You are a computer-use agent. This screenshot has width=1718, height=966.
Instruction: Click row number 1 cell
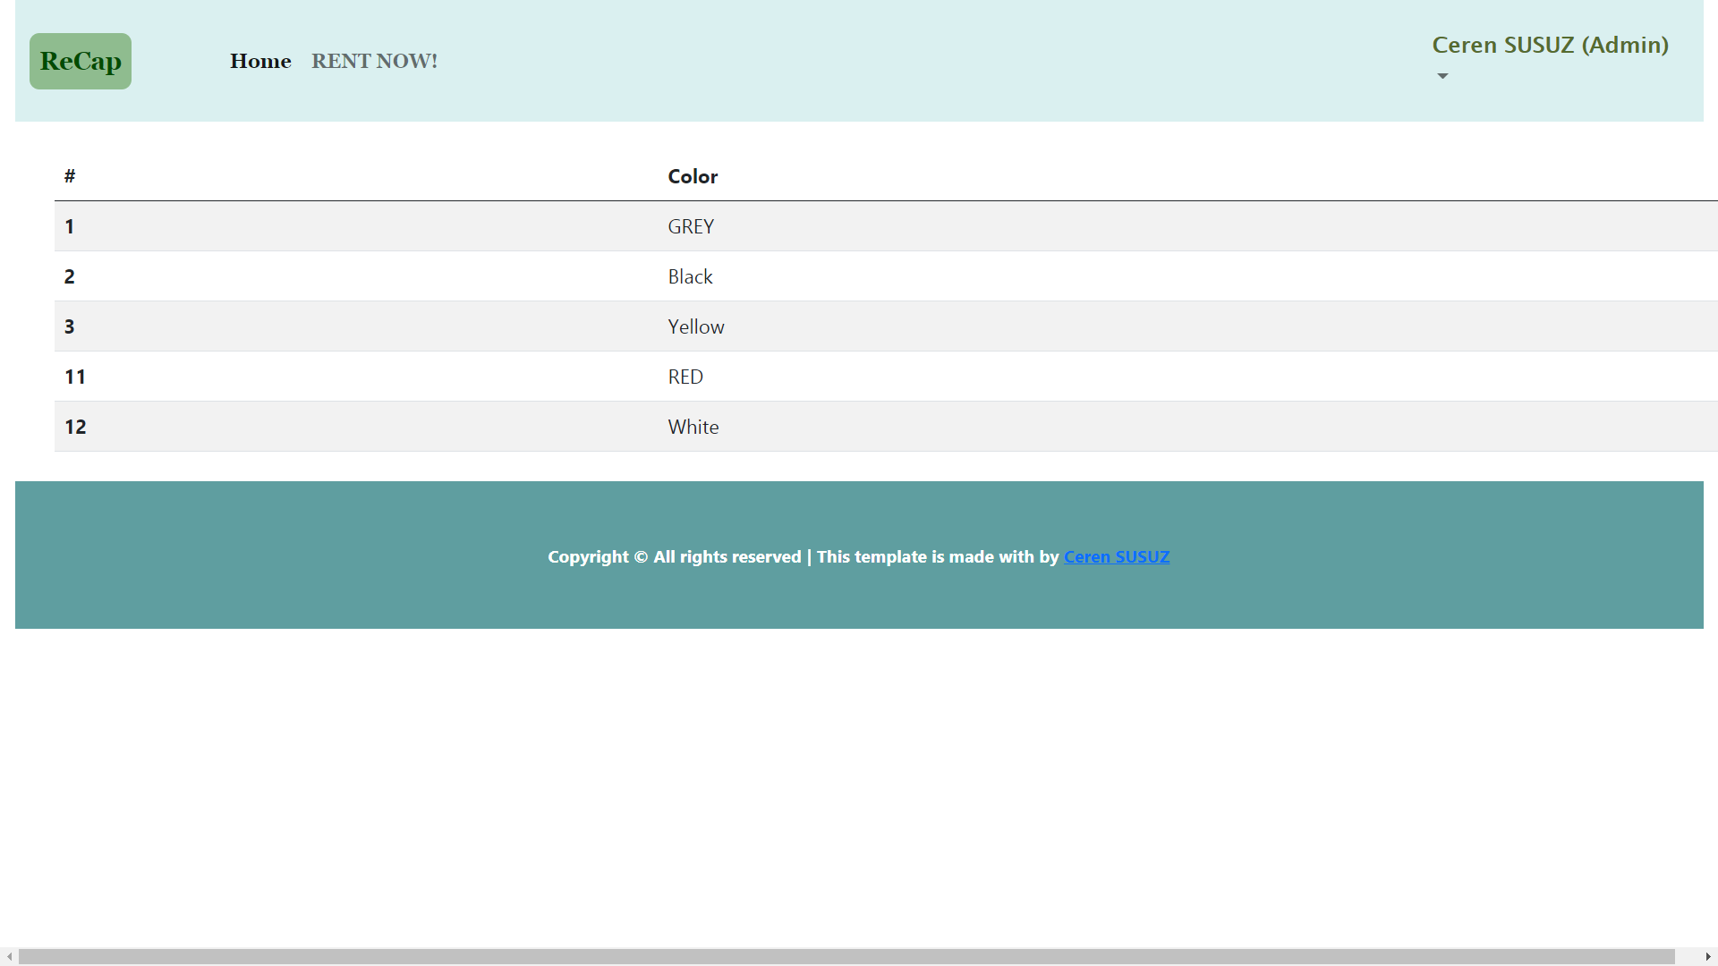70,226
